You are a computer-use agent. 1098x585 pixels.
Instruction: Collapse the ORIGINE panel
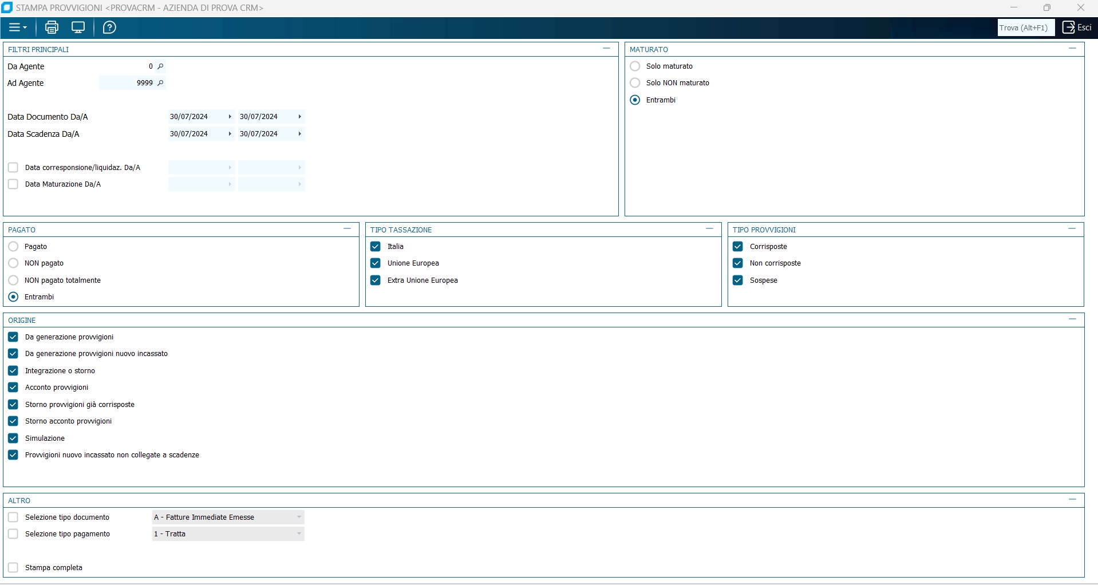1072,319
